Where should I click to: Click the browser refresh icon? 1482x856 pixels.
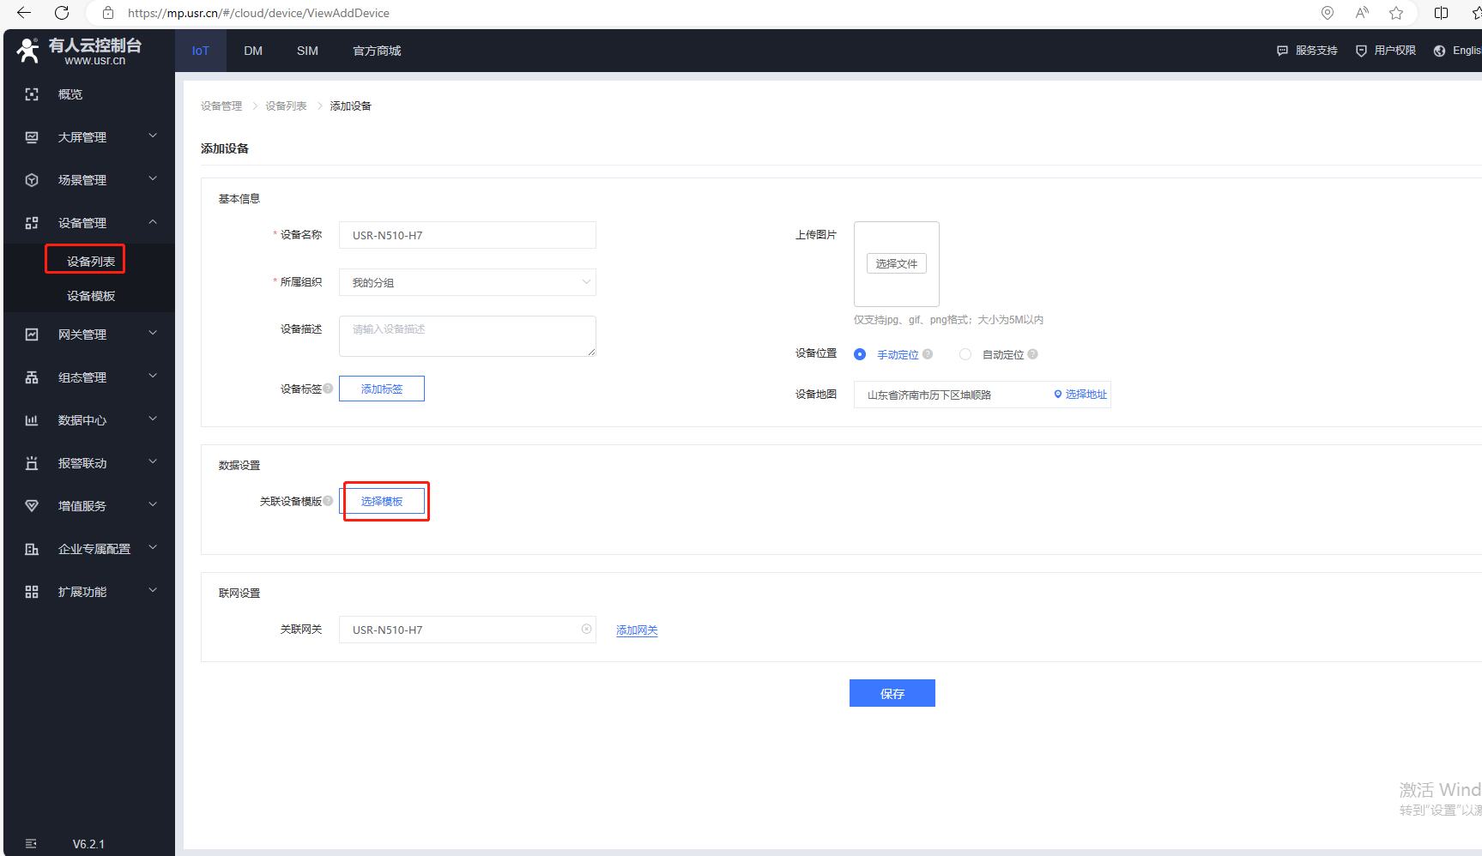click(62, 13)
